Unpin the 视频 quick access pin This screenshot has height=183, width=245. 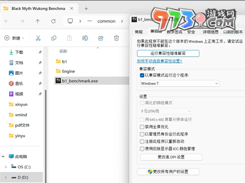40,94
